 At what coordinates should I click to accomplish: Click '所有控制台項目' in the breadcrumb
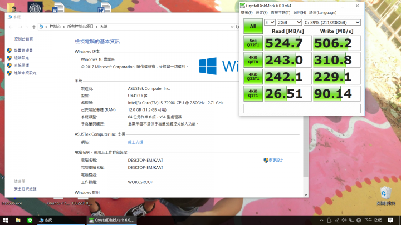(80, 27)
